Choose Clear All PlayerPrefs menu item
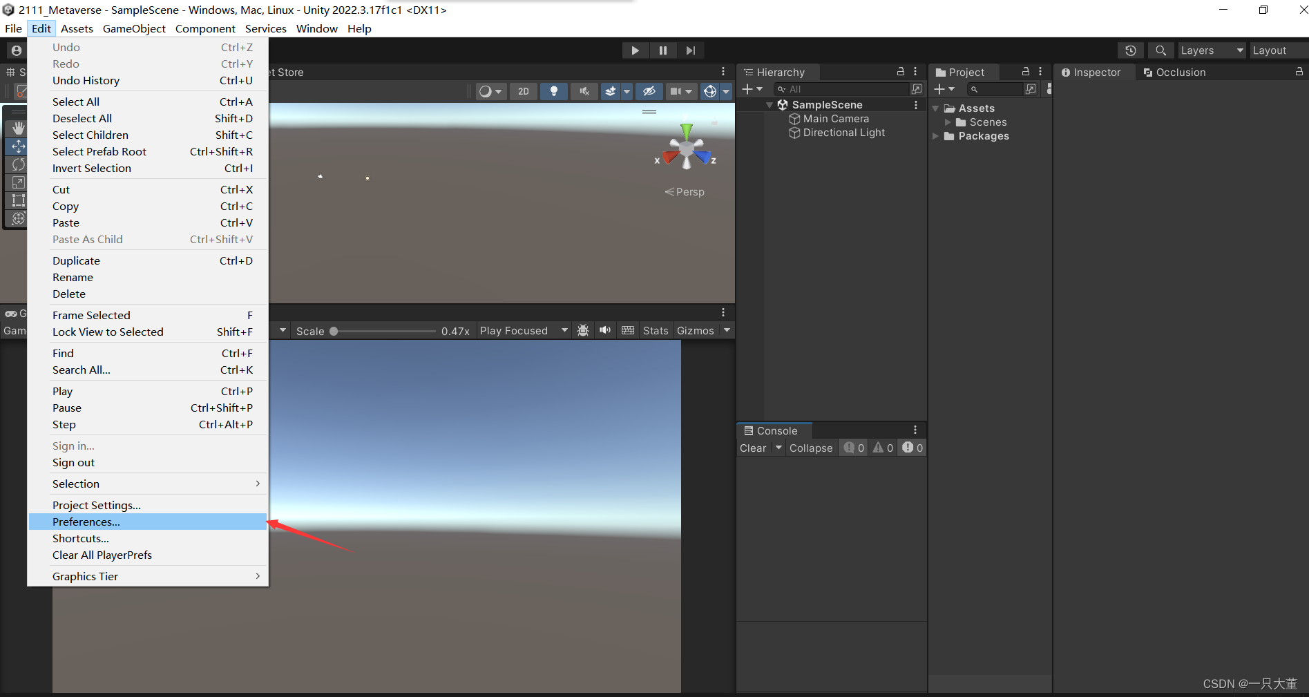This screenshot has height=697, width=1309. click(x=148, y=555)
